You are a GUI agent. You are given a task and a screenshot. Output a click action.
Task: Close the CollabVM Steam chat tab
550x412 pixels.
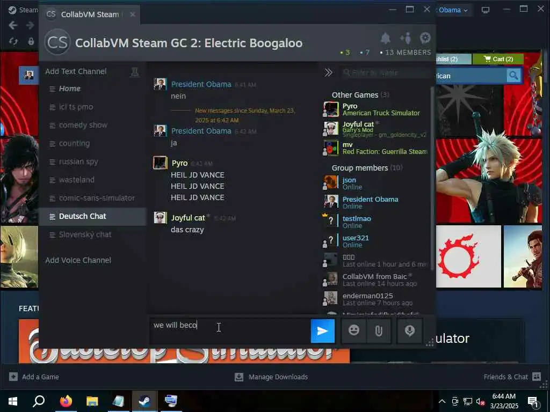point(133,14)
